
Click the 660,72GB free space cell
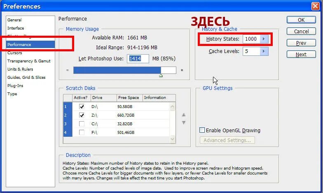click(126, 115)
